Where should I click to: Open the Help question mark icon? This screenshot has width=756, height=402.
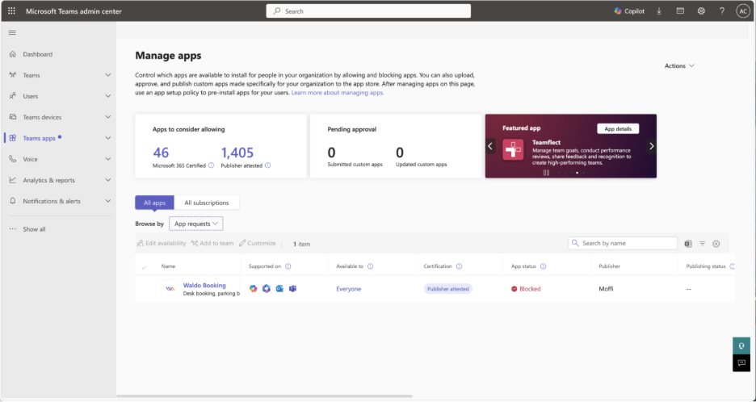click(x=722, y=11)
